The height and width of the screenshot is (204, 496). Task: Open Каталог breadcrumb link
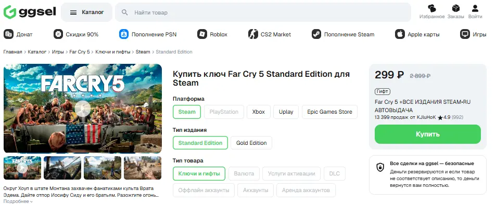(37, 52)
